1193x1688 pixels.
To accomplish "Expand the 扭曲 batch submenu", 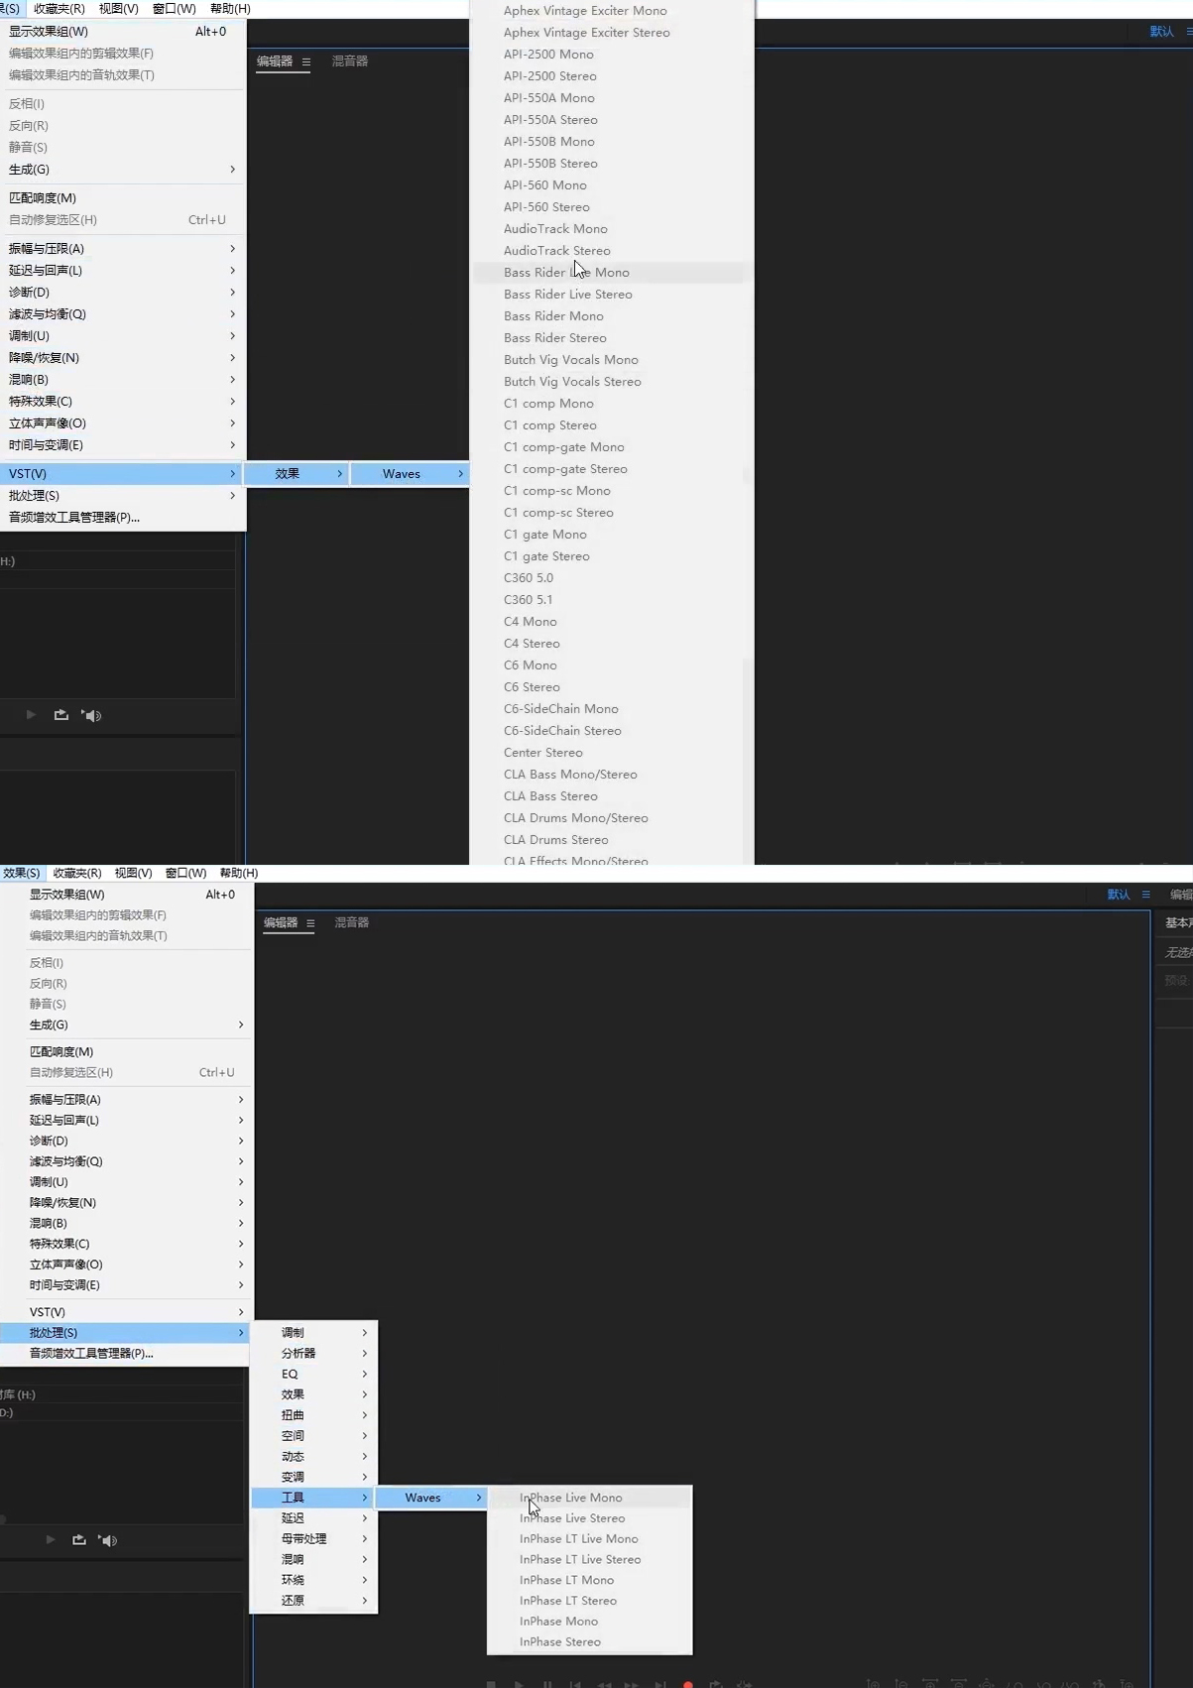I will click(313, 1415).
